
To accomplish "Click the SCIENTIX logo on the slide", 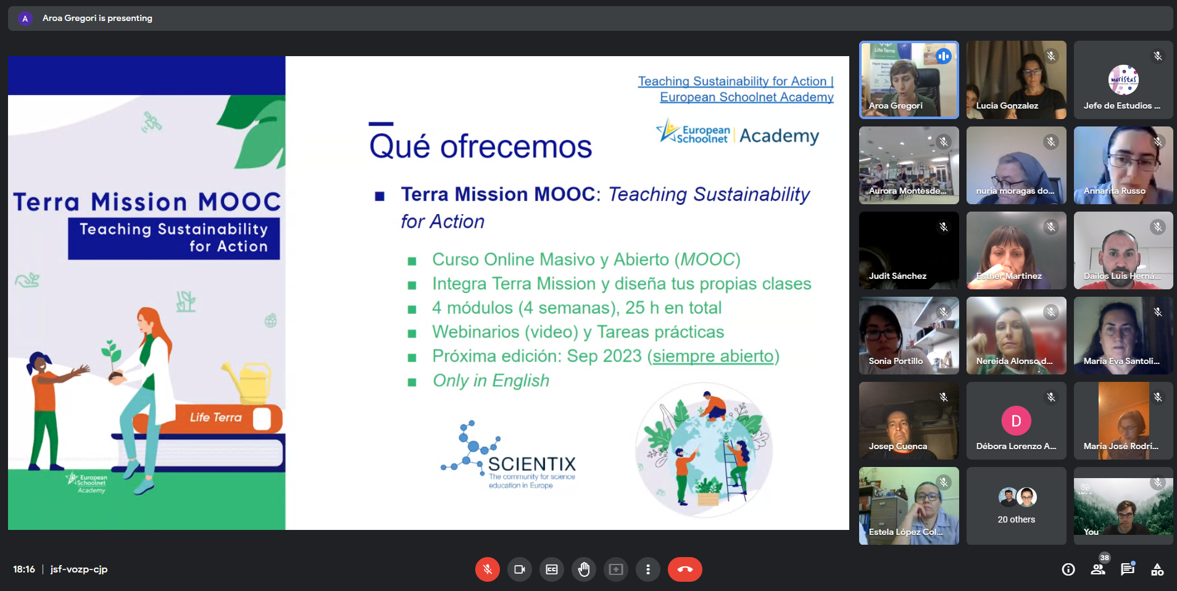I will pyautogui.click(x=509, y=456).
